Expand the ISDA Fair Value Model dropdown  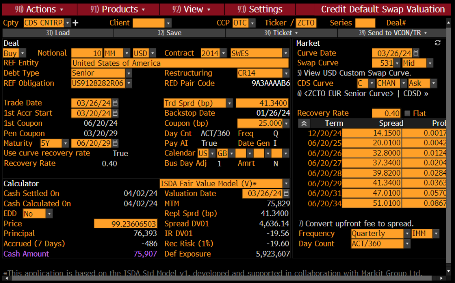(x=285, y=183)
